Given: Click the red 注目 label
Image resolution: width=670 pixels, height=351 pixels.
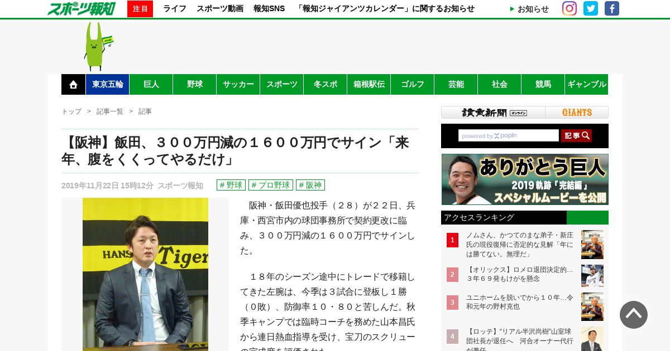Looking at the screenshot, I should pyautogui.click(x=140, y=9).
